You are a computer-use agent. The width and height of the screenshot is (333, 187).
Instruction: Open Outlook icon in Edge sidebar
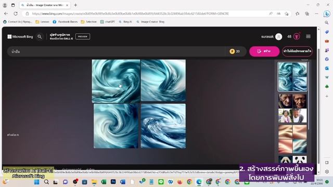tap(327, 68)
